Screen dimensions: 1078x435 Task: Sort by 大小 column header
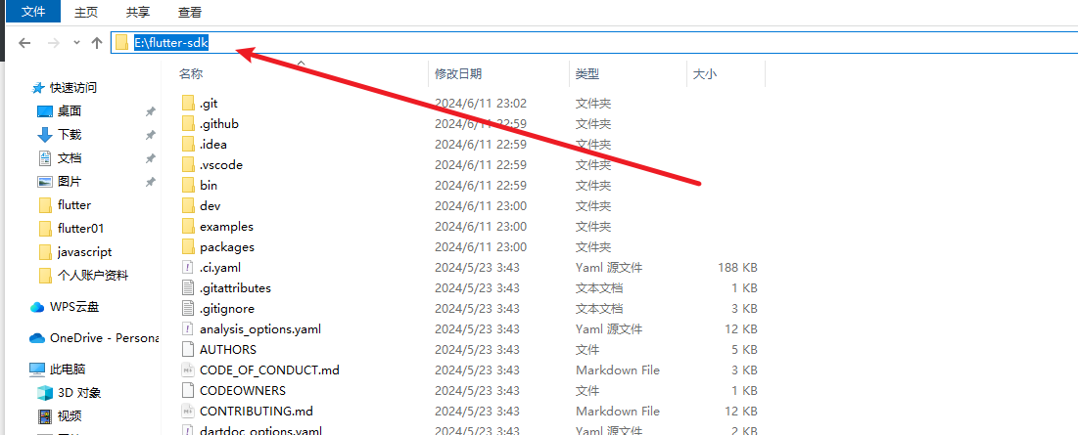[704, 73]
